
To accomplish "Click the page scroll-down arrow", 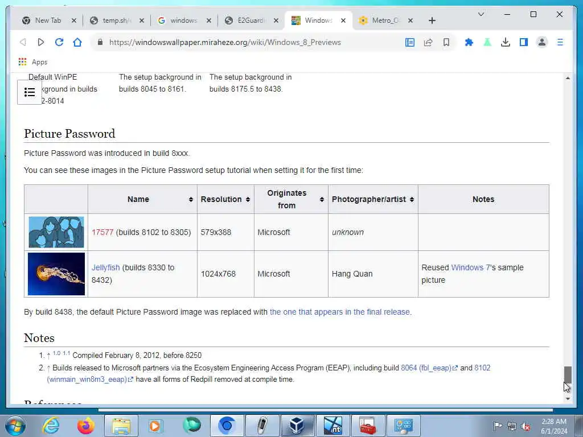I will [568, 399].
